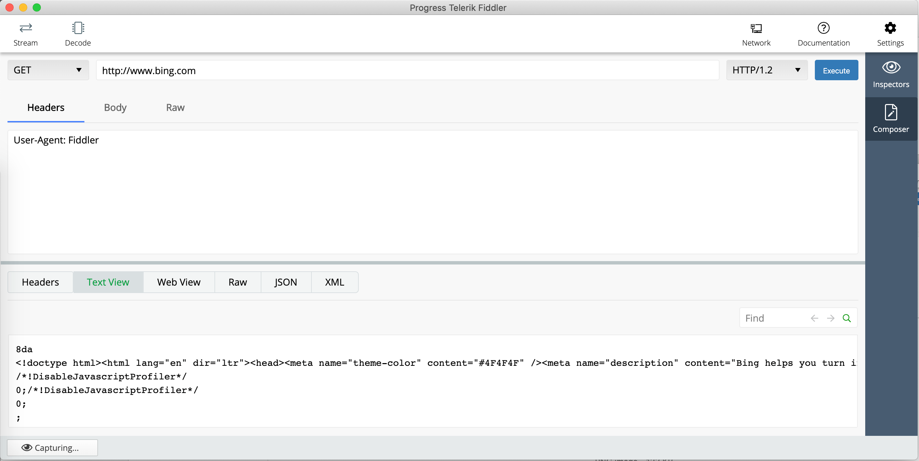Switch to response Web View tab
Image resolution: width=919 pixels, height=461 pixels.
[x=179, y=282]
